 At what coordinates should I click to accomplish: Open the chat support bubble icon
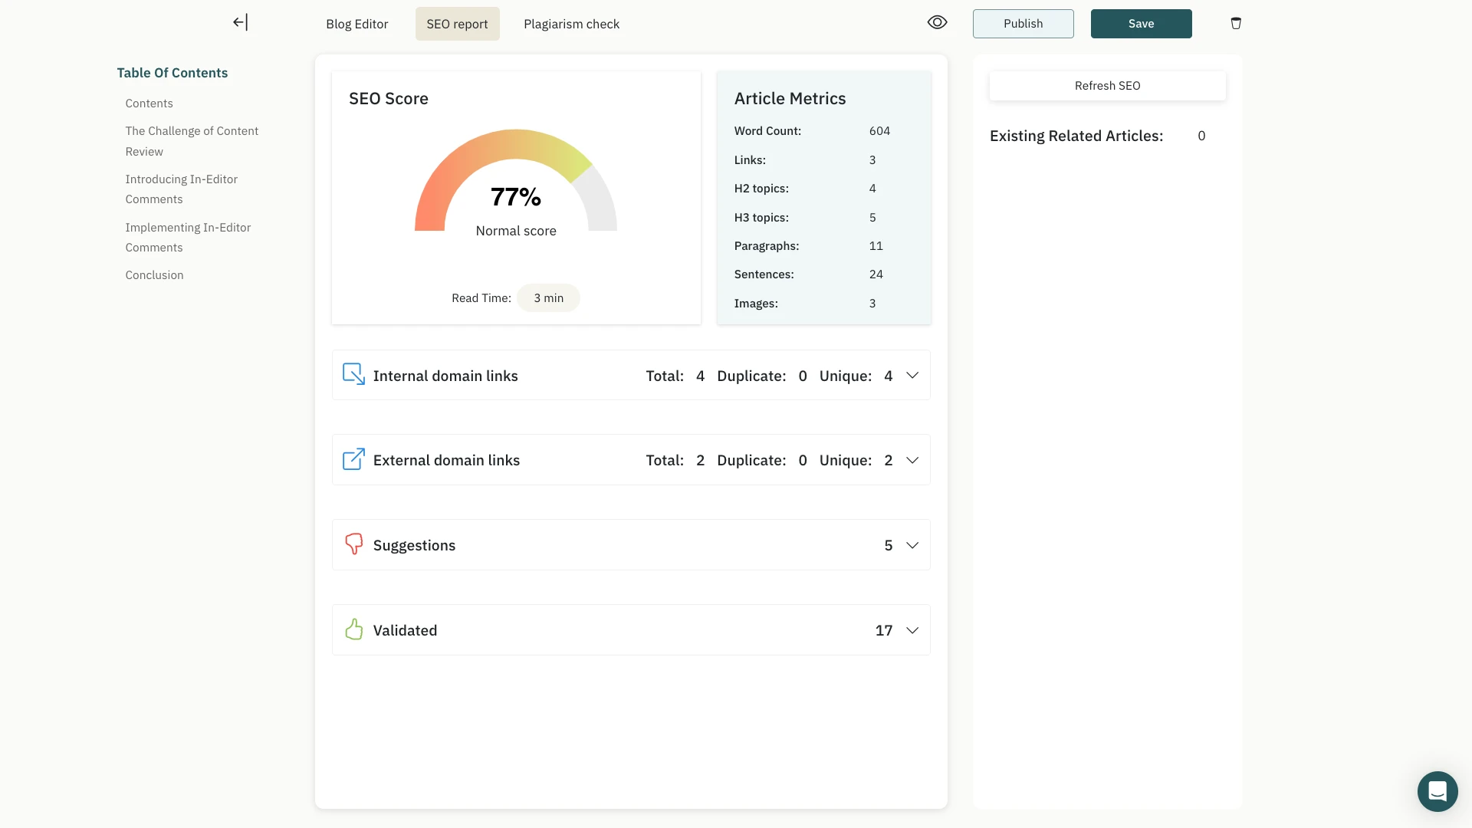[1437, 790]
